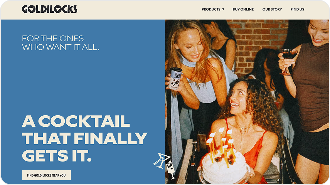This screenshot has width=330, height=185.
Task: Click the birthday cake with lit candles
Action: 224,164
